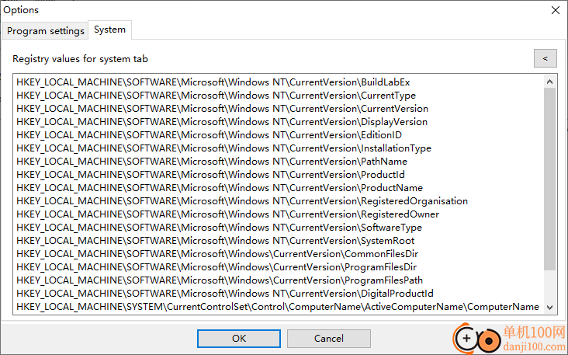
Task: Dismiss the dialog with Cancel
Action: click(328, 339)
